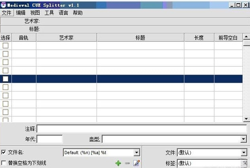Select the highlighted dark blue track row
250x168 pixels.
click(x=121, y=79)
